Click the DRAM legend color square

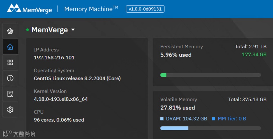click(162, 119)
